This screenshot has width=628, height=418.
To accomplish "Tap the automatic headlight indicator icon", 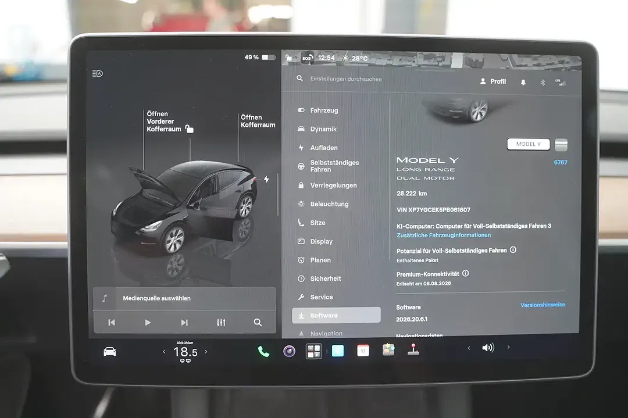I will coord(98,74).
